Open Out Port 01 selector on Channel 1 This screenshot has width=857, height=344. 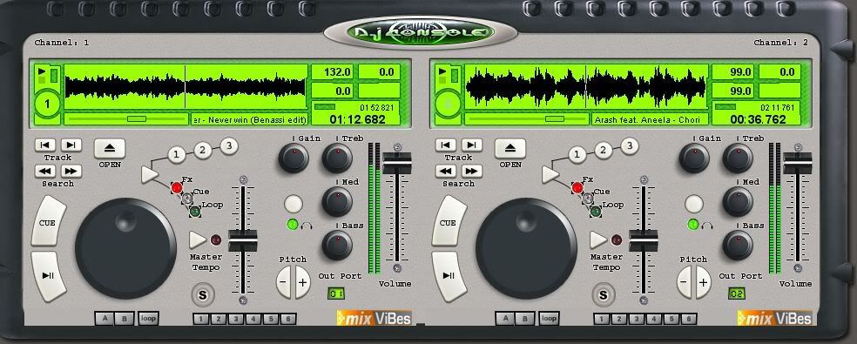point(336,293)
